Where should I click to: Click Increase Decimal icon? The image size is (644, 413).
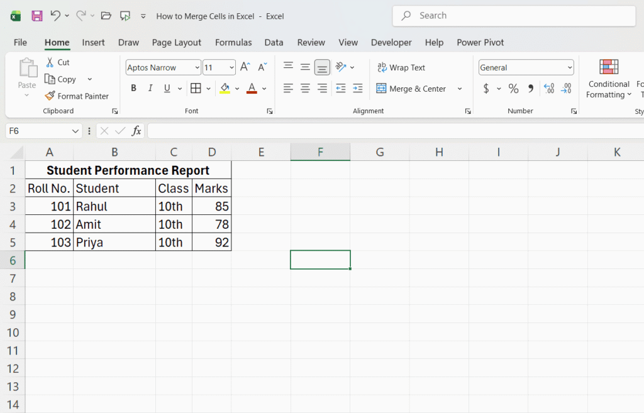[x=549, y=88]
